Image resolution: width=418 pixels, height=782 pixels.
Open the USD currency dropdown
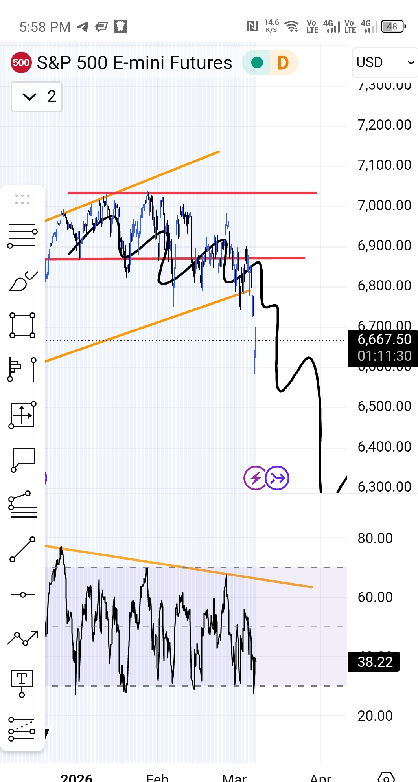coord(385,62)
